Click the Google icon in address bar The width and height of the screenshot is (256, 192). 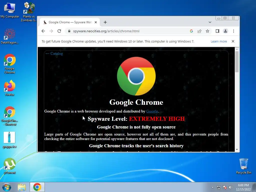(191, 31)
